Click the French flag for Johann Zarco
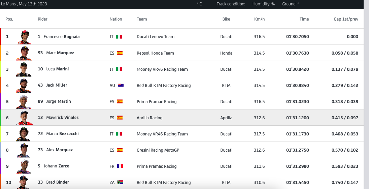 pos(120,166)
